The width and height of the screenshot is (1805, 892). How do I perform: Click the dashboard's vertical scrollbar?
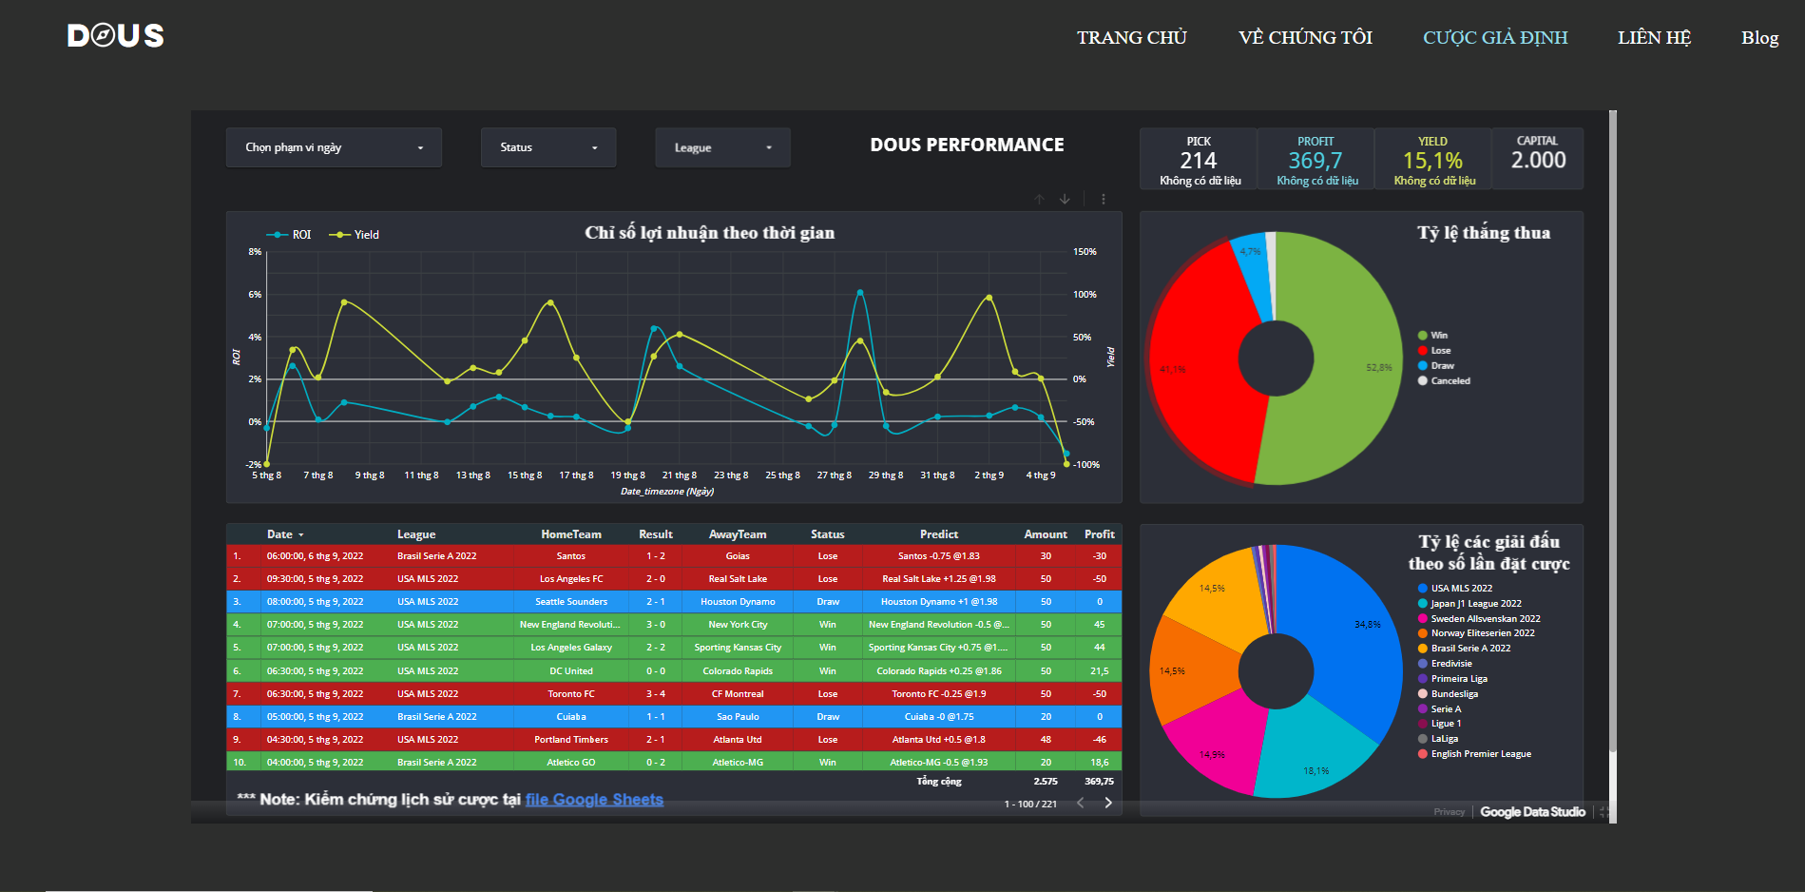pyautogui.click(x=1612, y=428)
